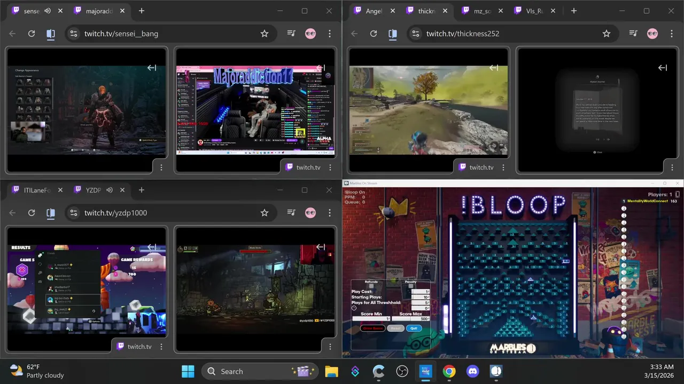Reload the thickness252 browser window

[374, 34]
